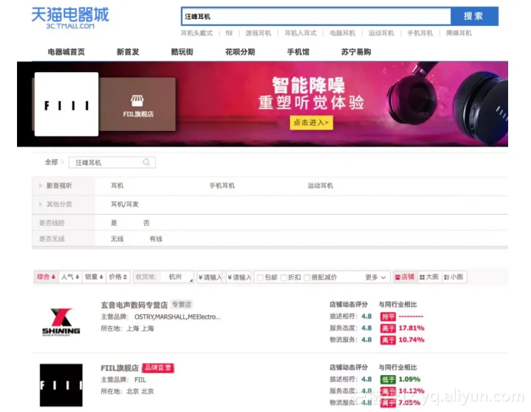
Task: Sort by 综合 overall ranking
Action: tap(46, 277)
